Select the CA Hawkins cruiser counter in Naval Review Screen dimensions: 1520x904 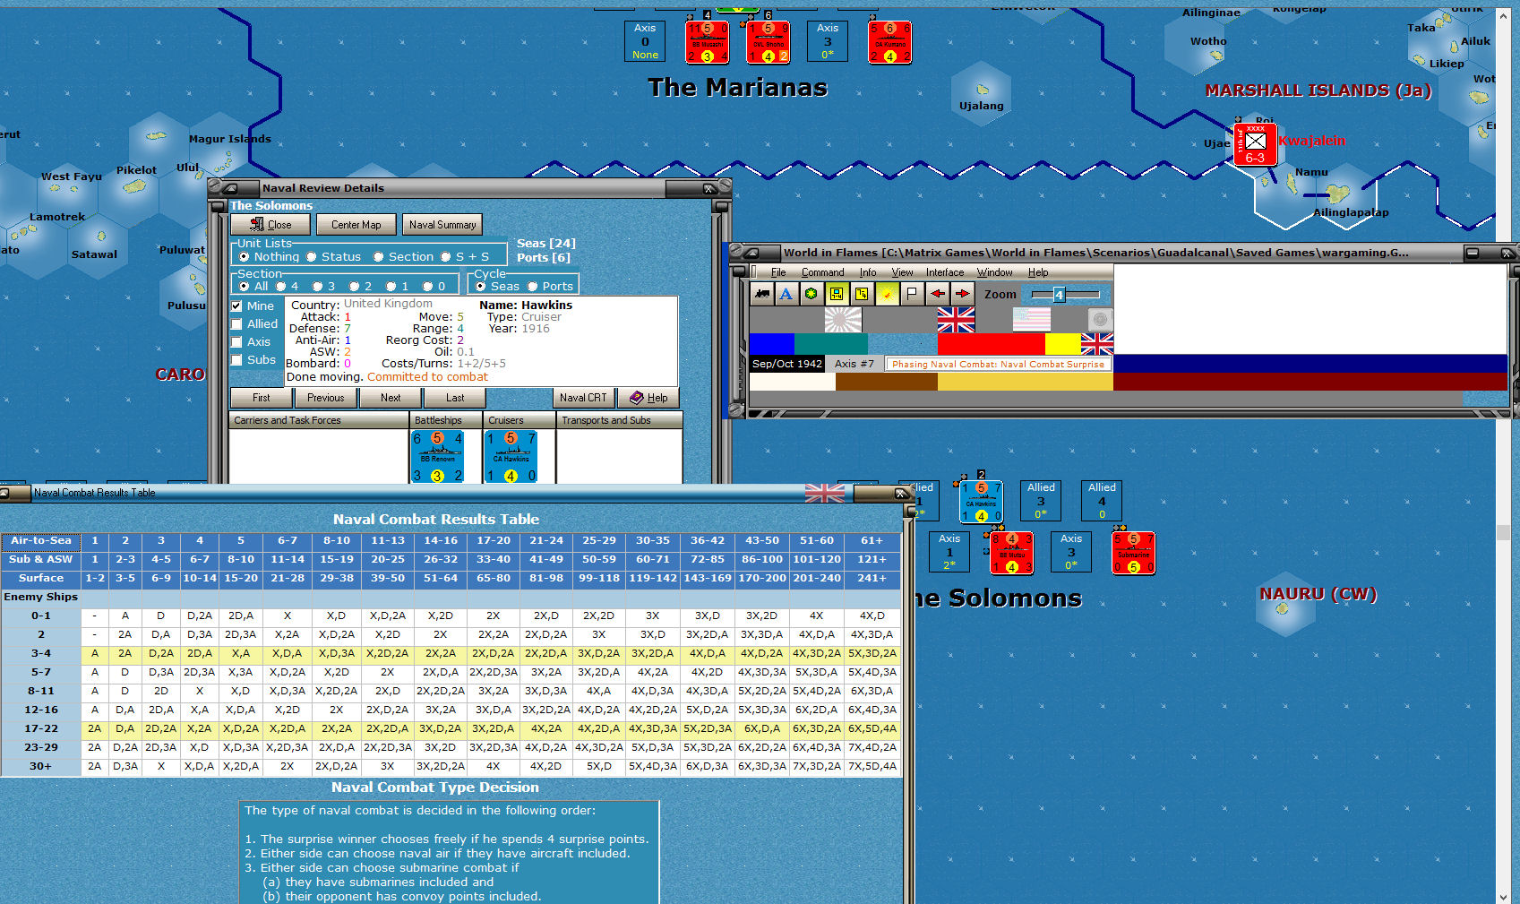click(511, 456)
